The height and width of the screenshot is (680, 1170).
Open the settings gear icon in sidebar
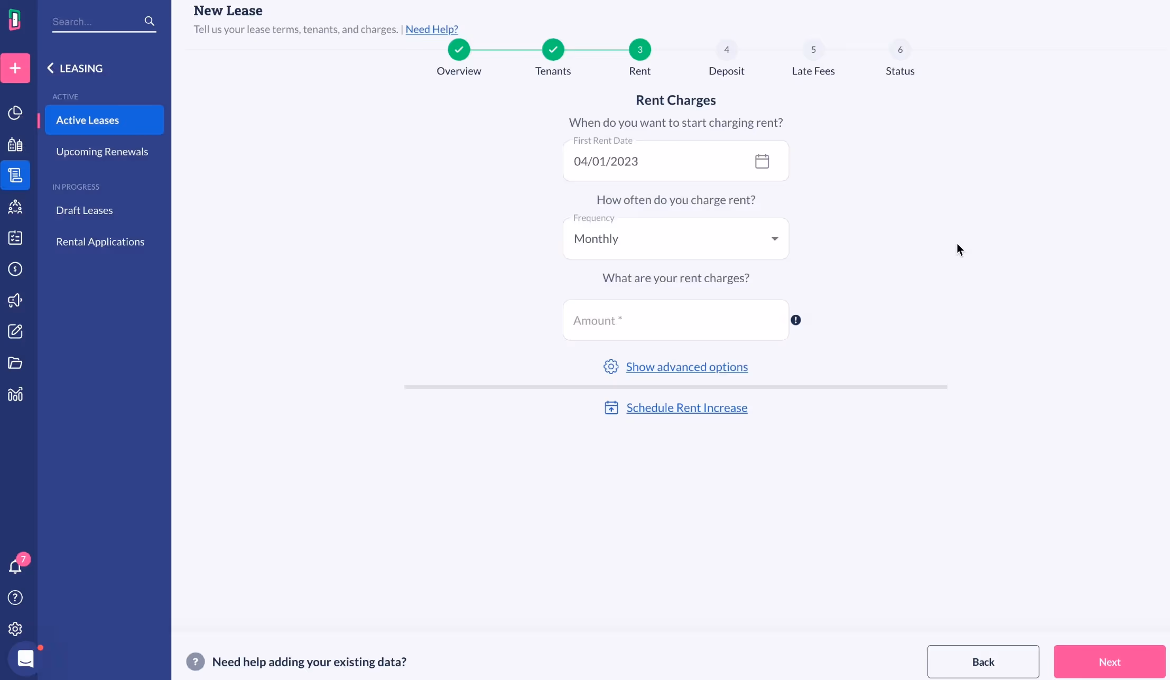pos(15,629)
